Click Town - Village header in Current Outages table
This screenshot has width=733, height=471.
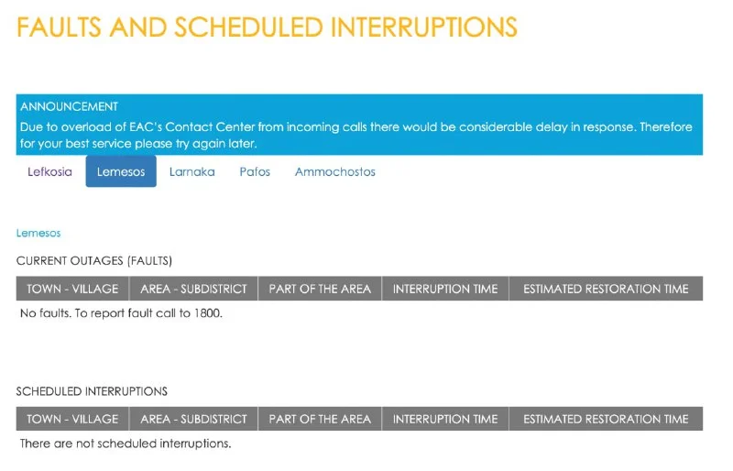(72, 289)
